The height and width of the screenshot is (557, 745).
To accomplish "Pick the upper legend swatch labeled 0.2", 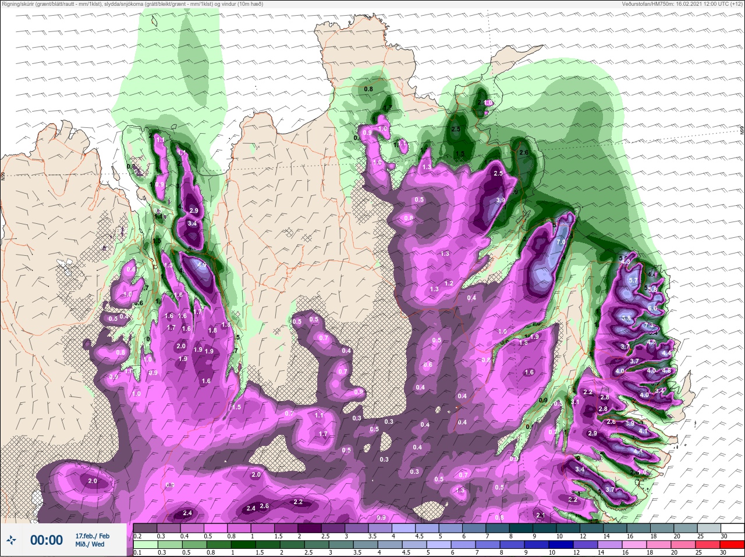I will click(x=145, y=528).
